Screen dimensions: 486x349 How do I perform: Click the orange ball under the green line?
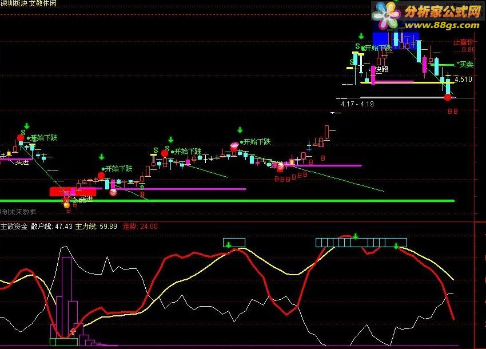coord(67,205)
